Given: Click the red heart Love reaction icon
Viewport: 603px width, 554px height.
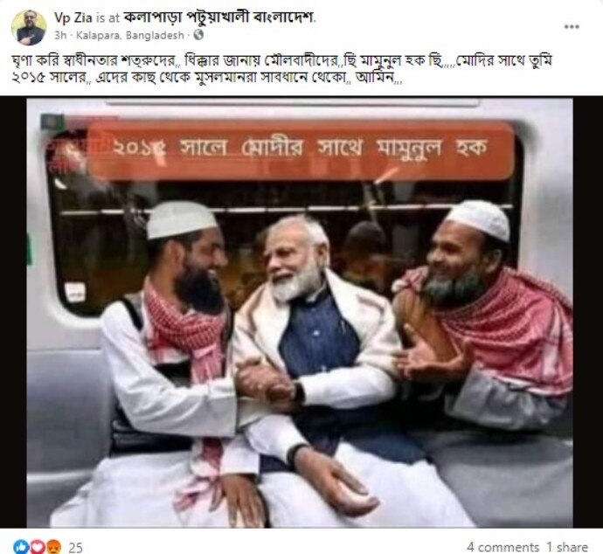Looking at the screenshot, I should 37,547.
